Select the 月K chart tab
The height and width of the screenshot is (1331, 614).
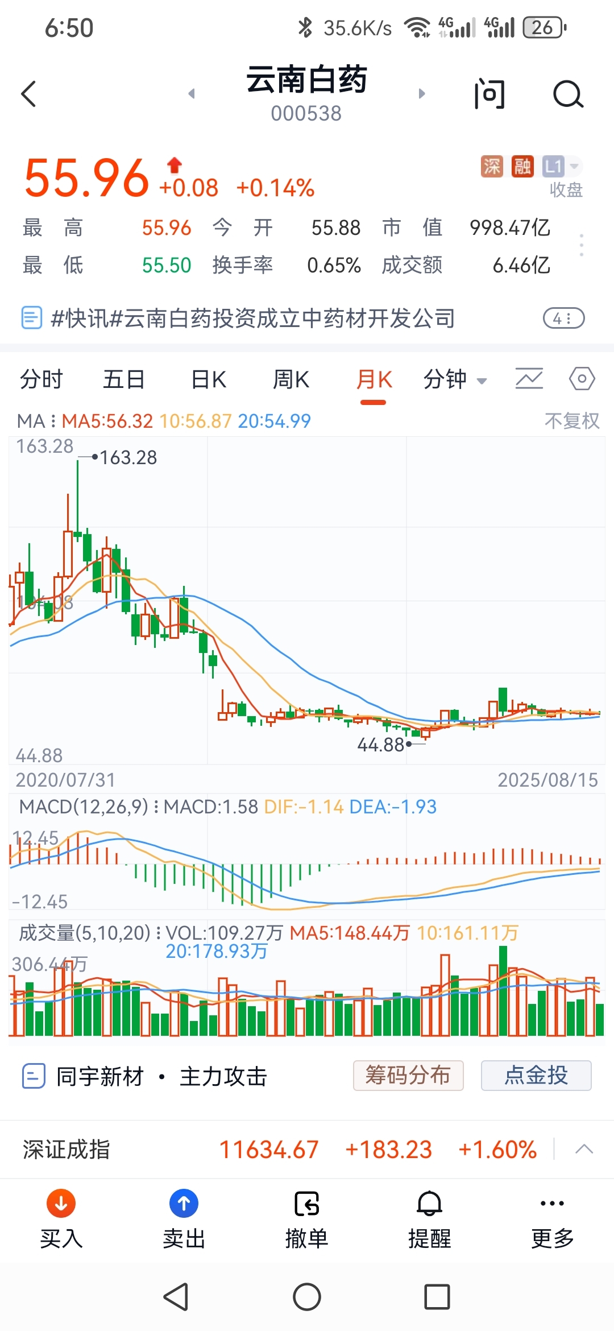point(374,379)
